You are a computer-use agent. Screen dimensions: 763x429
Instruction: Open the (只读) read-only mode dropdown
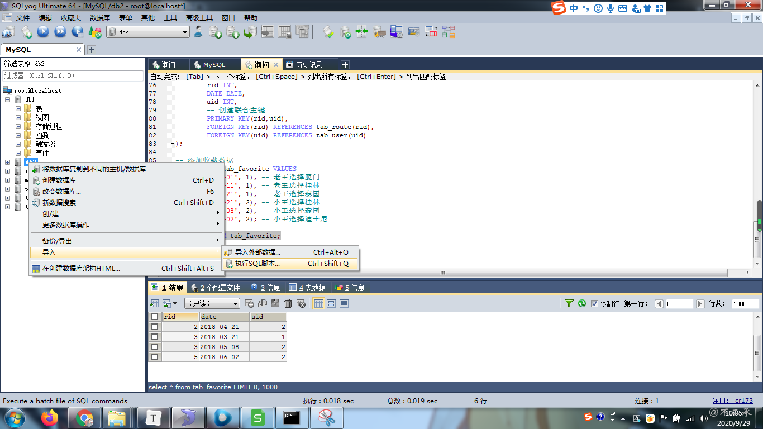[212, 303]
